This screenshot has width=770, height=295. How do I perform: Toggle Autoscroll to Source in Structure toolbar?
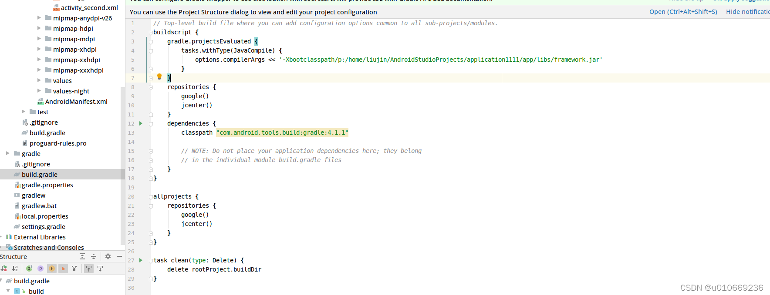[x=89, y=268]
